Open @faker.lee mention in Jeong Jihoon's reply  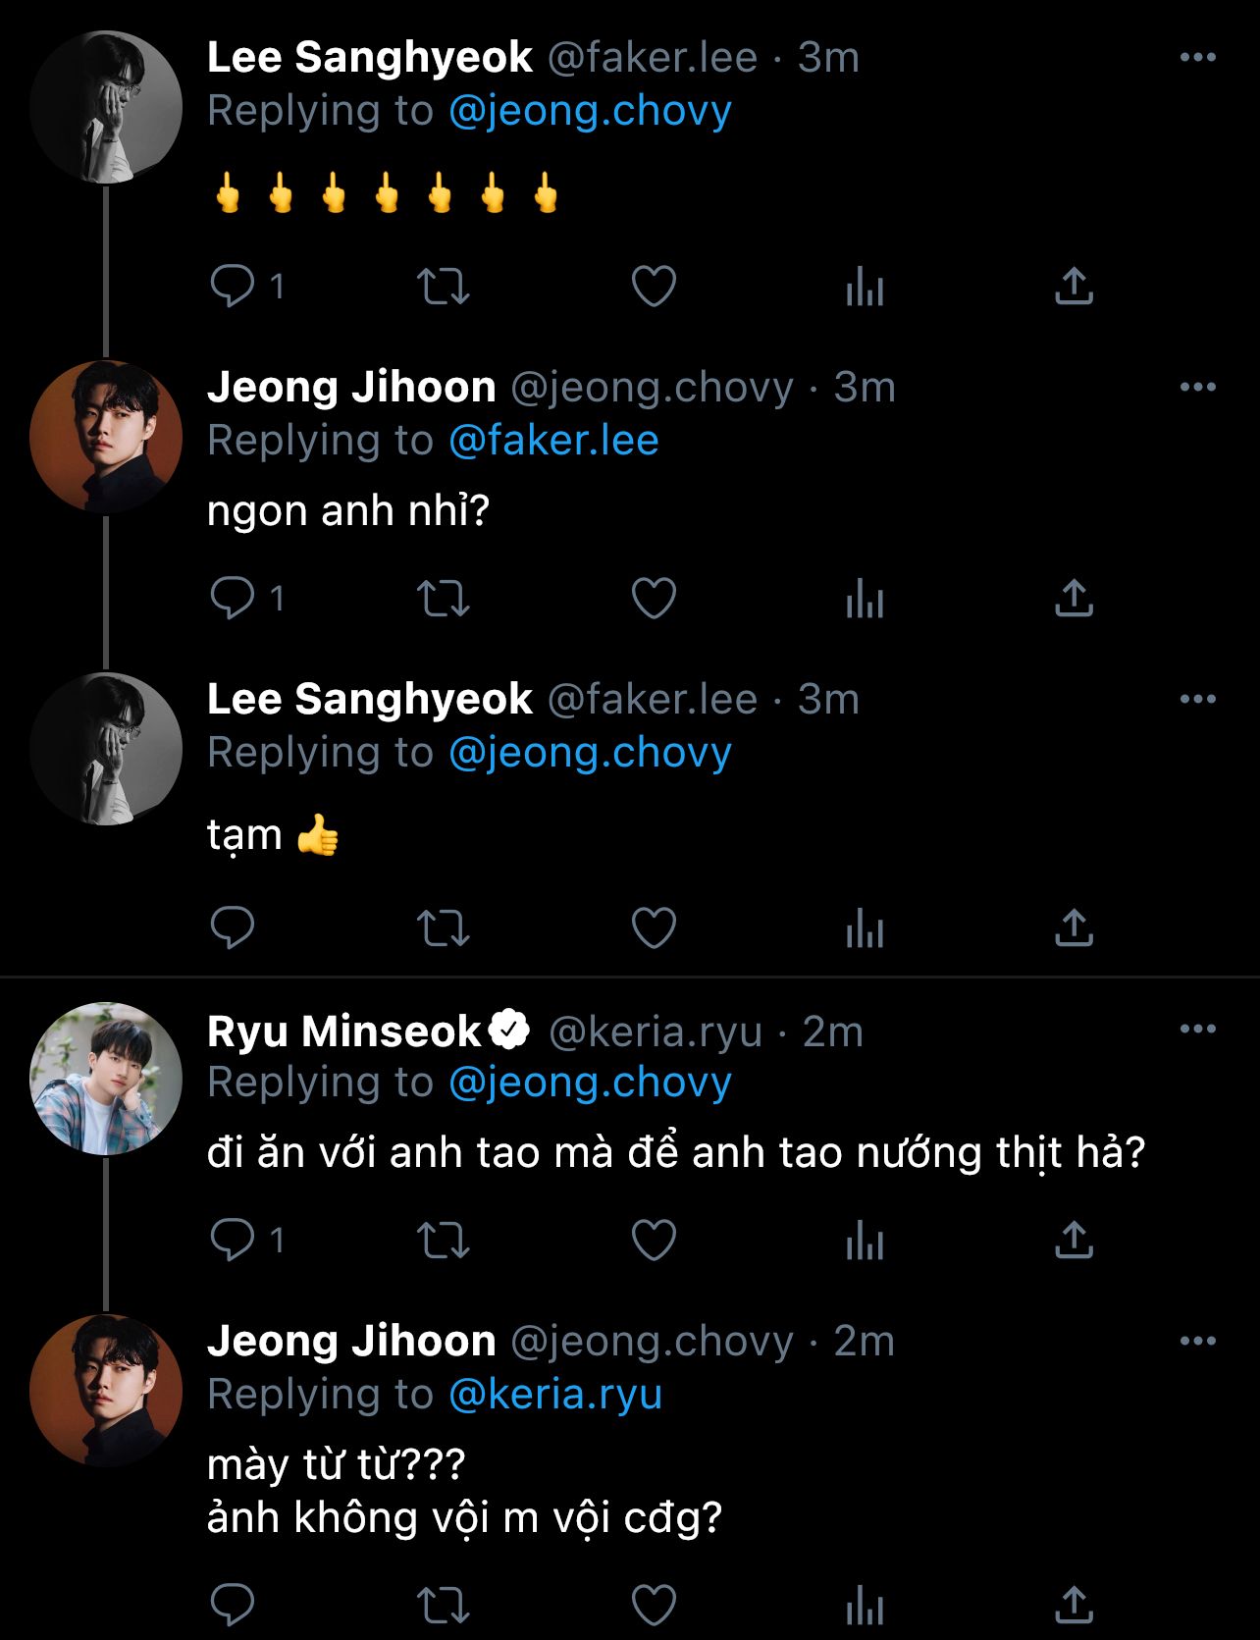coord(553,441)
